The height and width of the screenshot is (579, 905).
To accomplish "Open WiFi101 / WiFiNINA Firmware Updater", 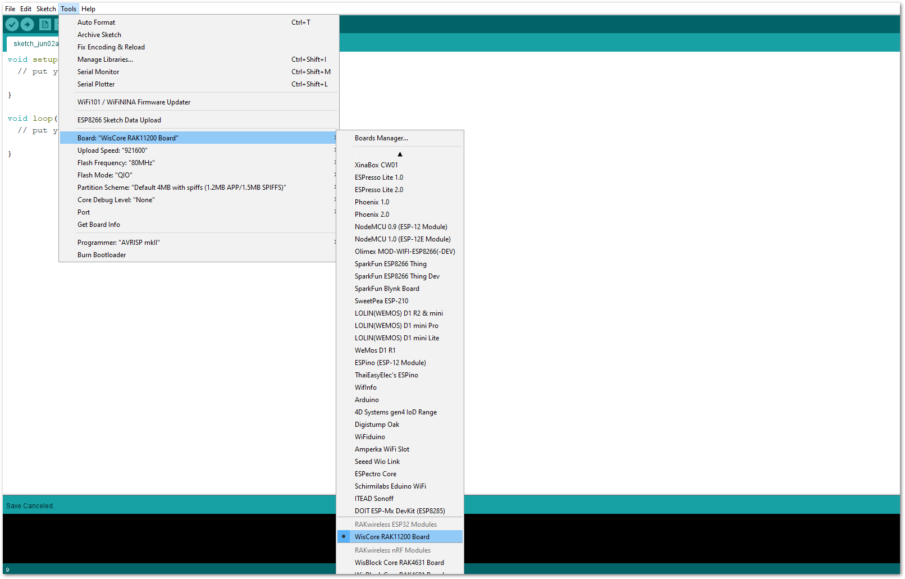I will coord(199,102).
